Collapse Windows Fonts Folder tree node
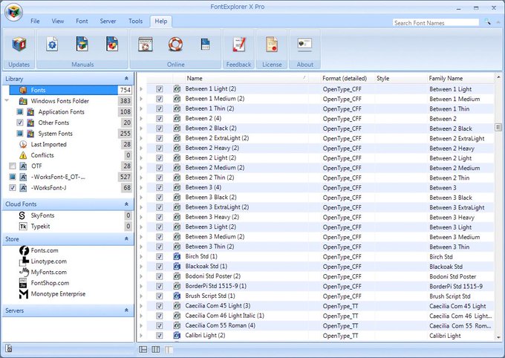 tap(7, 101)
